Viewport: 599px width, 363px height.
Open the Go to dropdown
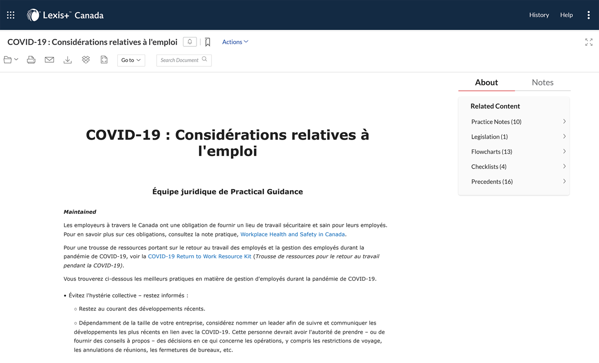point(131,60)
